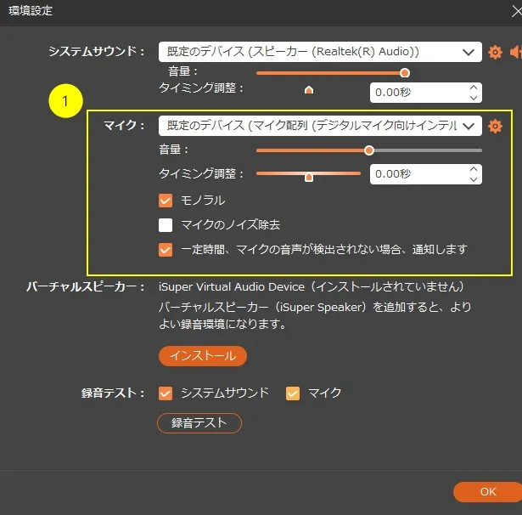Open マイク device dropdown
This screenshot has width=522, height=515.
(x=320, y=126)
